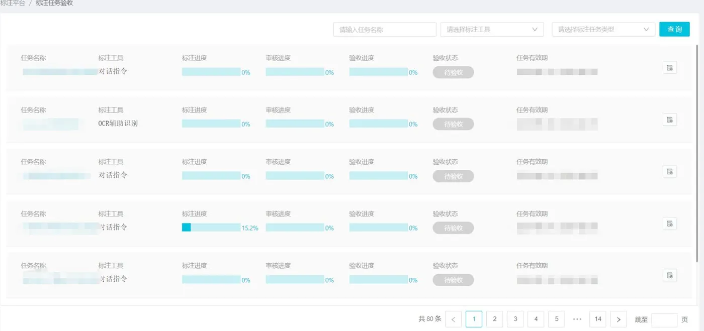Click the 15.2% 标注进度 progress bar
Image resolution: width=704 pixels, height=331 pixels.
[x=211, y=228]
